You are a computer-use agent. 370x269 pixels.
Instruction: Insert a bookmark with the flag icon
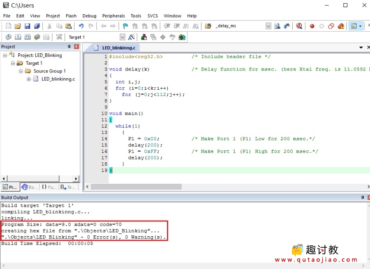[x=125, y=26]
